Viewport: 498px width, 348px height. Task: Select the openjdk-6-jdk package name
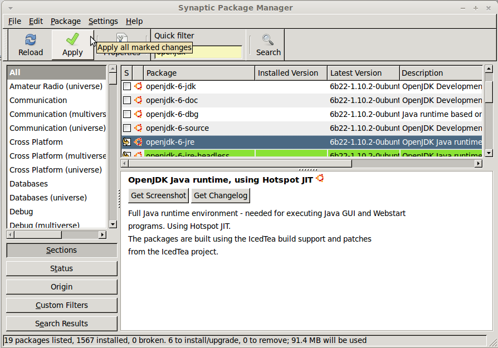(171, 86)
